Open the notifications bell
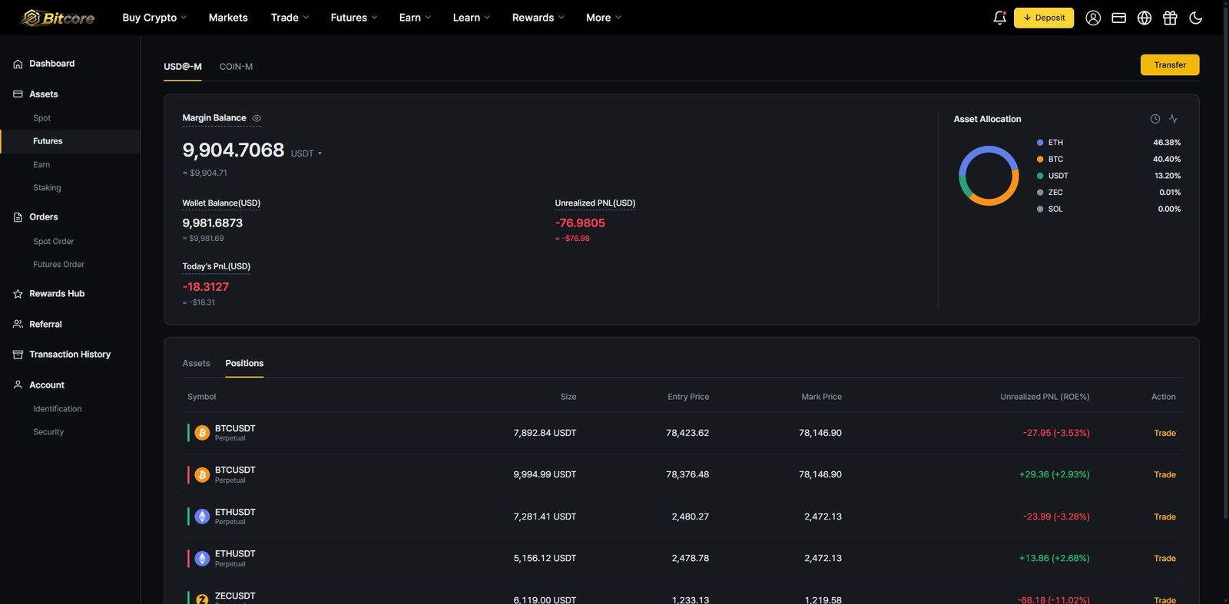 click(999, 18)
